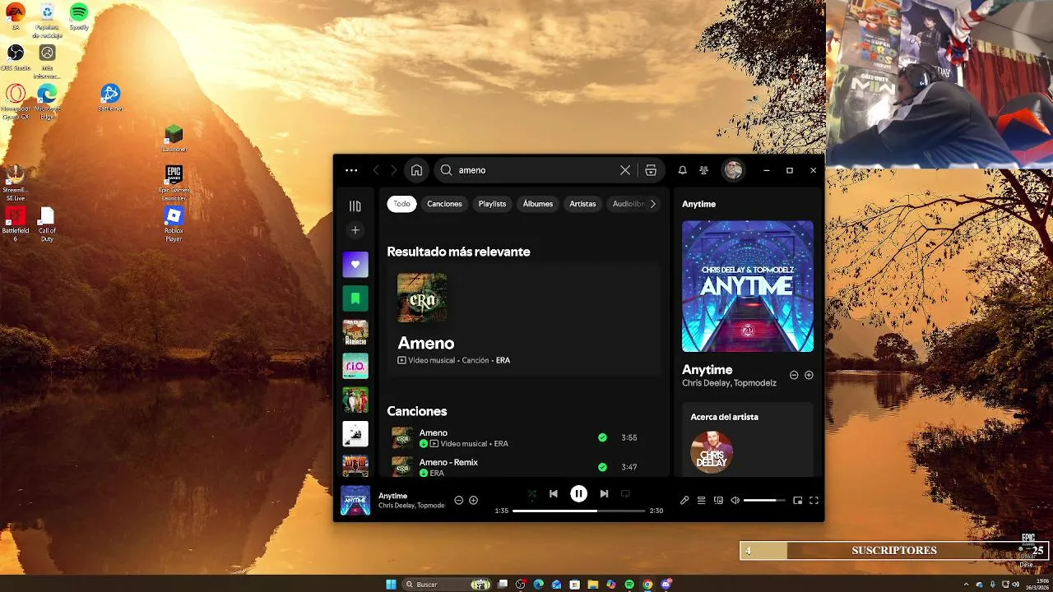Open the user profile avatar menu

733,170
